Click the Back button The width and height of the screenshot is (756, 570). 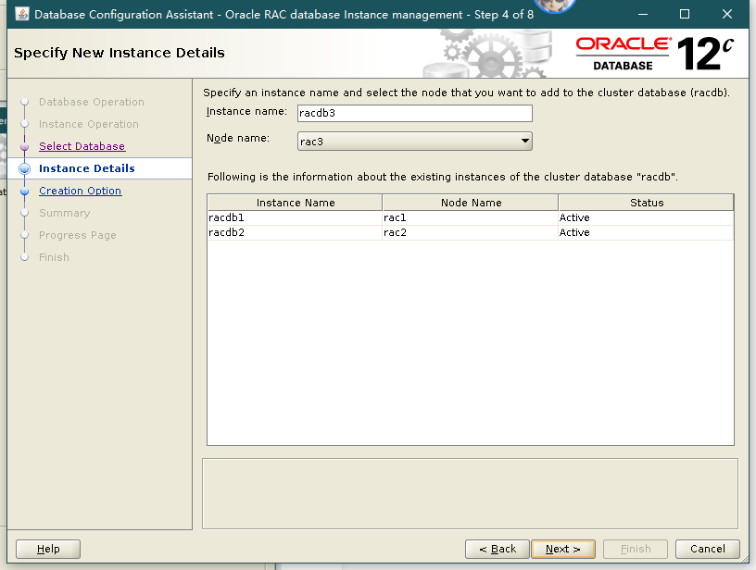click(x=498, y=549)
